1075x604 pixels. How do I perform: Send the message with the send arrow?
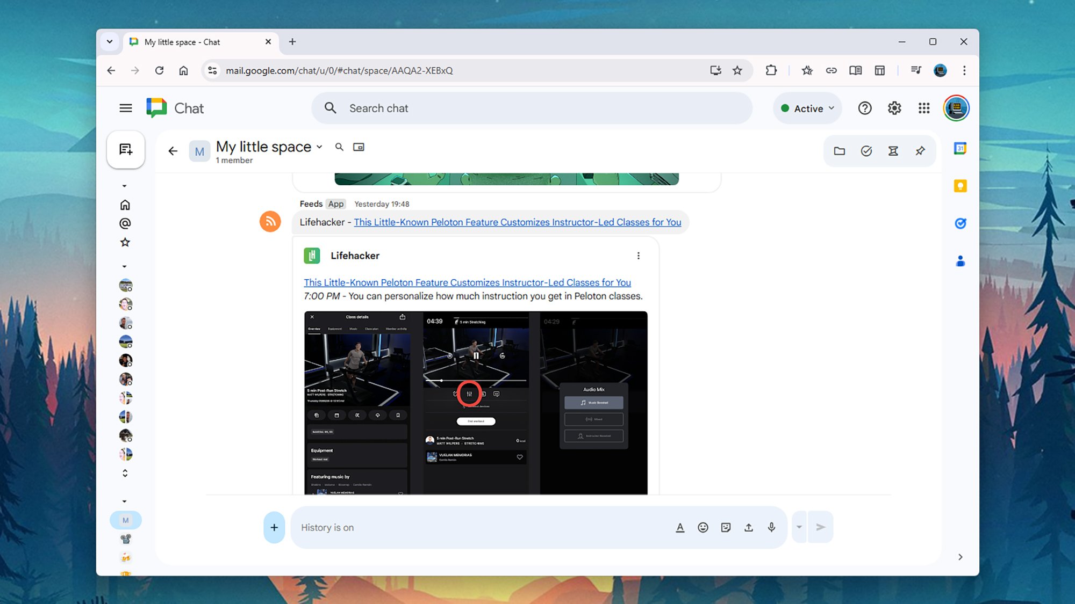point(821,527)
